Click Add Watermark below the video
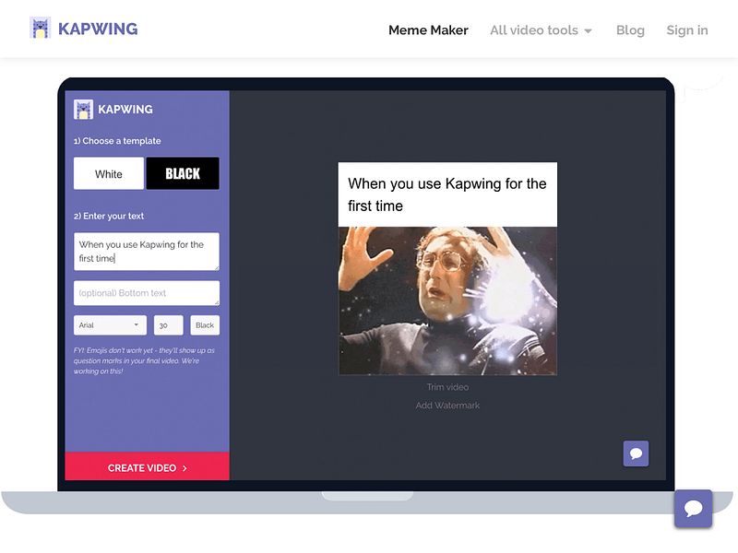Viewport: 738px width, 553px height. (x=447, y=405)
